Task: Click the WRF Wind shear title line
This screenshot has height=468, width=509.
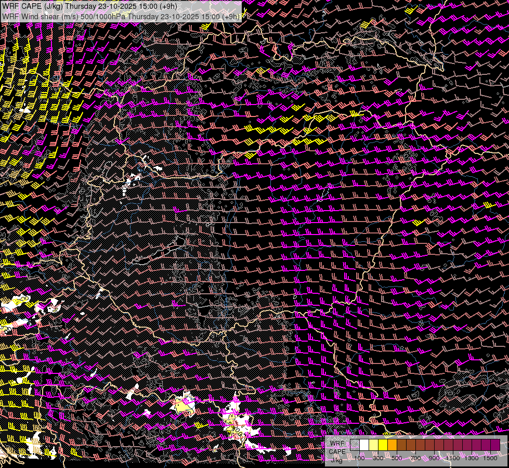Action: (x=121, y=16)
